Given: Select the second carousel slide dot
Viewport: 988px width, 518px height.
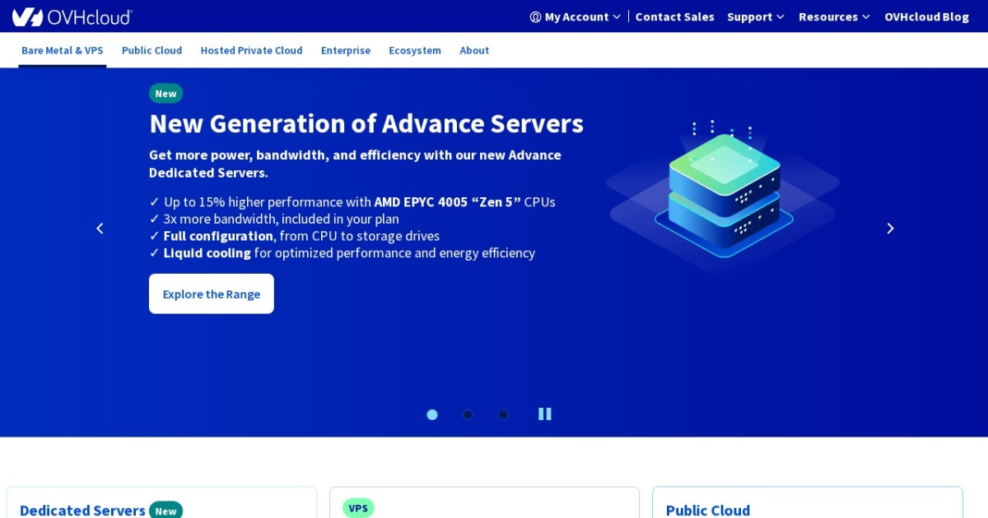Looking at the screenshot, I should (468, 414).
